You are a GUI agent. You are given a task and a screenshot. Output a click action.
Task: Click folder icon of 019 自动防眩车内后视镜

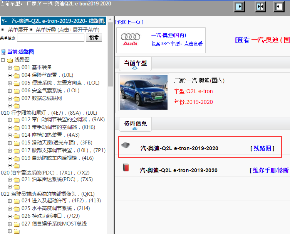pos(17,159)
